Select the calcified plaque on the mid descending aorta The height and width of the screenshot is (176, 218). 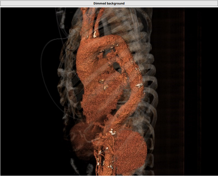(139, 85)
